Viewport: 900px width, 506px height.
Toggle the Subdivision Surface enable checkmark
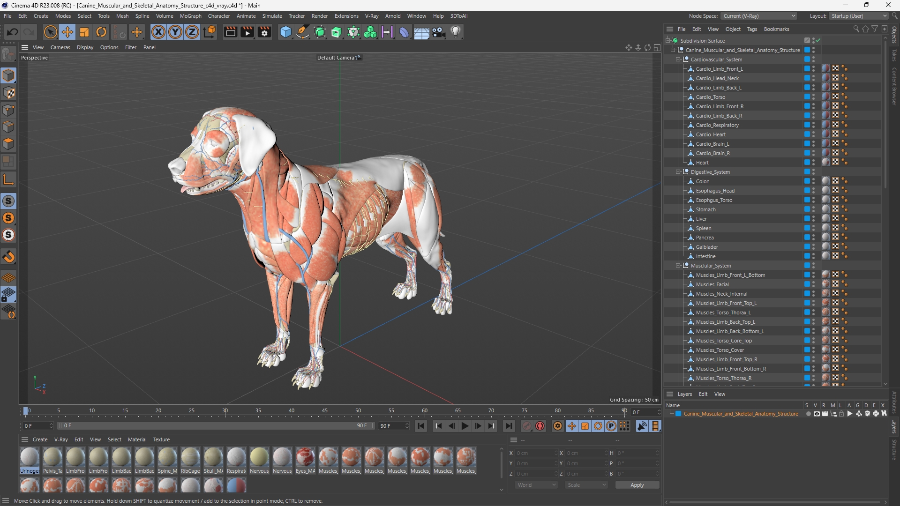tap(818, 41)
